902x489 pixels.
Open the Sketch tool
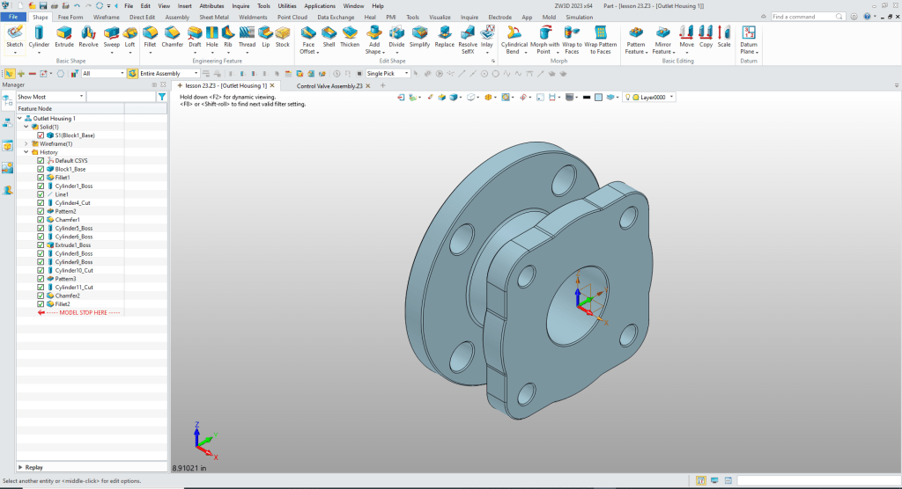pyautogui.click(x=14, y=33)
